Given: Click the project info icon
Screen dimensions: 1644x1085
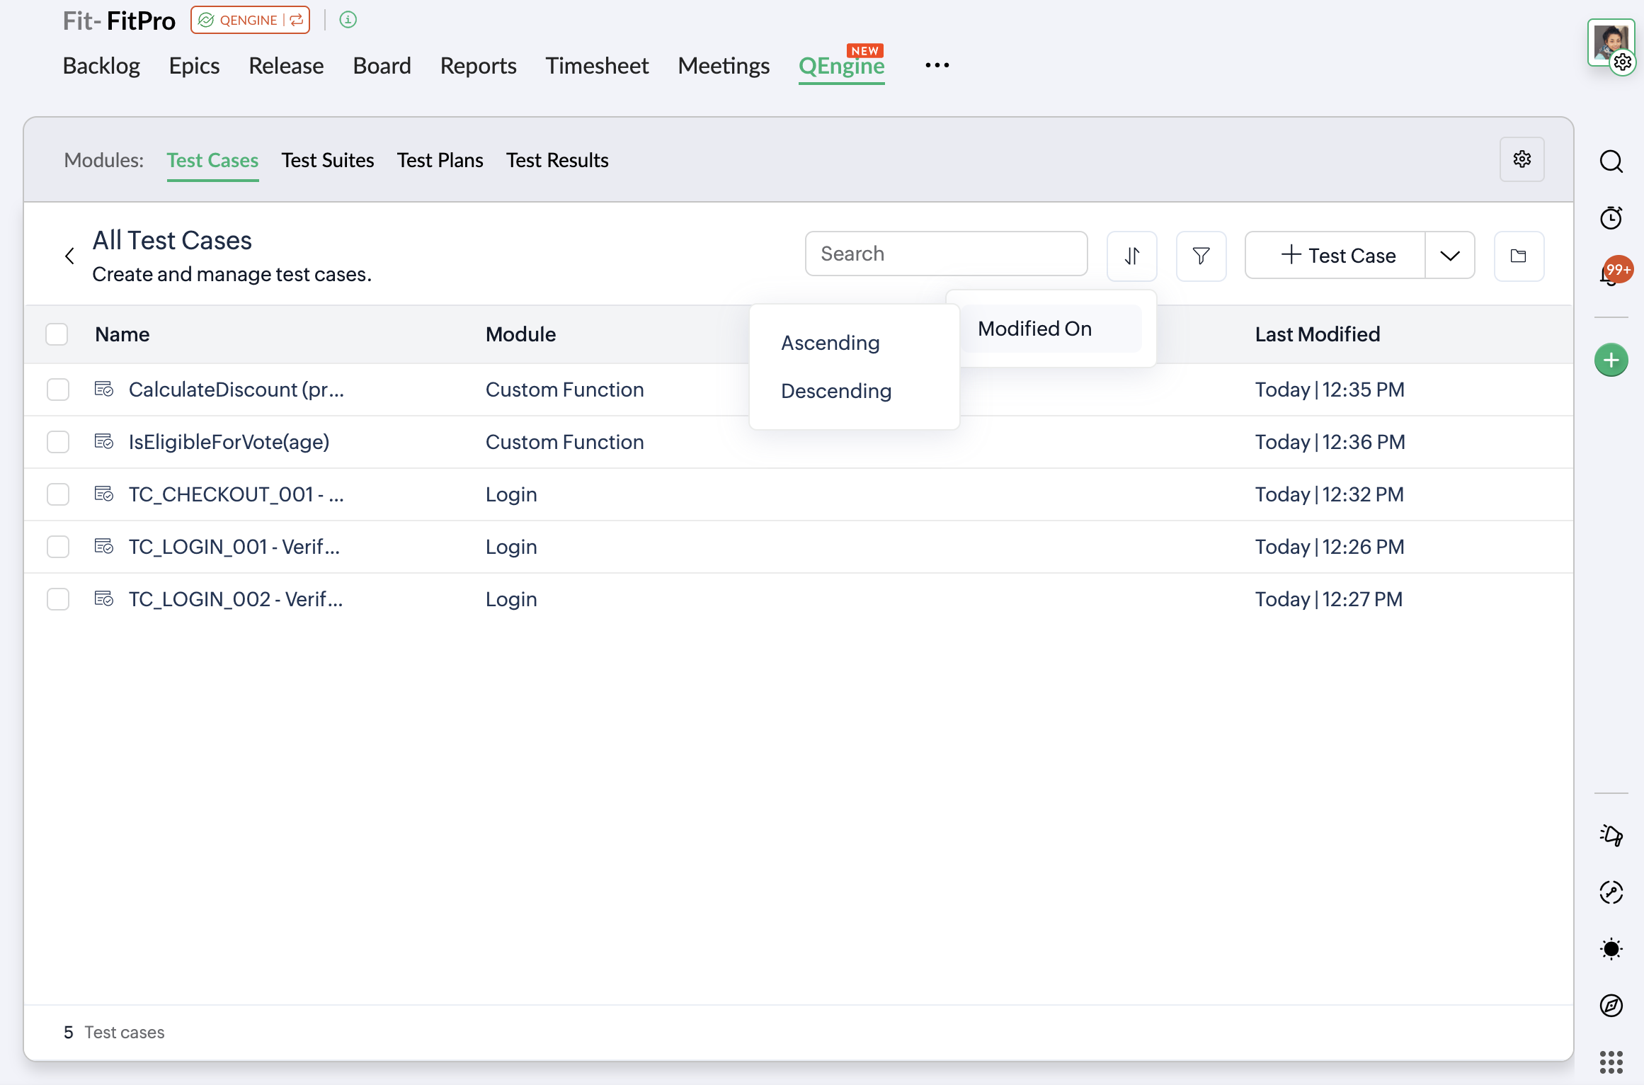Looking at the screenshot, I should [x=348, y=20].
